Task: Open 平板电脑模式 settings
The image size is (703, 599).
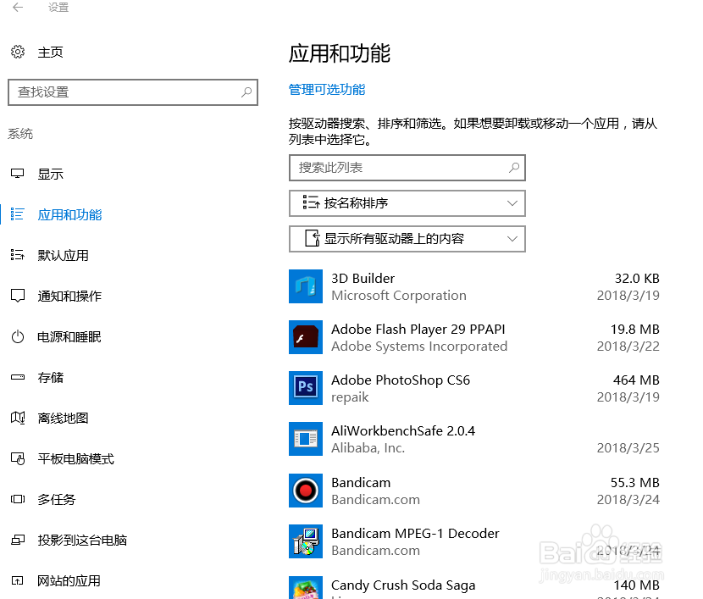Action: pyautogui.click(x=75, y=458)
